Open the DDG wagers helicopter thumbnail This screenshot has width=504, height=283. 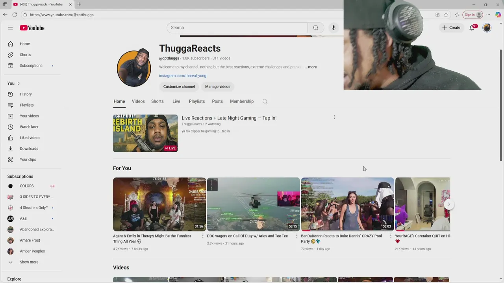point(254,204)
